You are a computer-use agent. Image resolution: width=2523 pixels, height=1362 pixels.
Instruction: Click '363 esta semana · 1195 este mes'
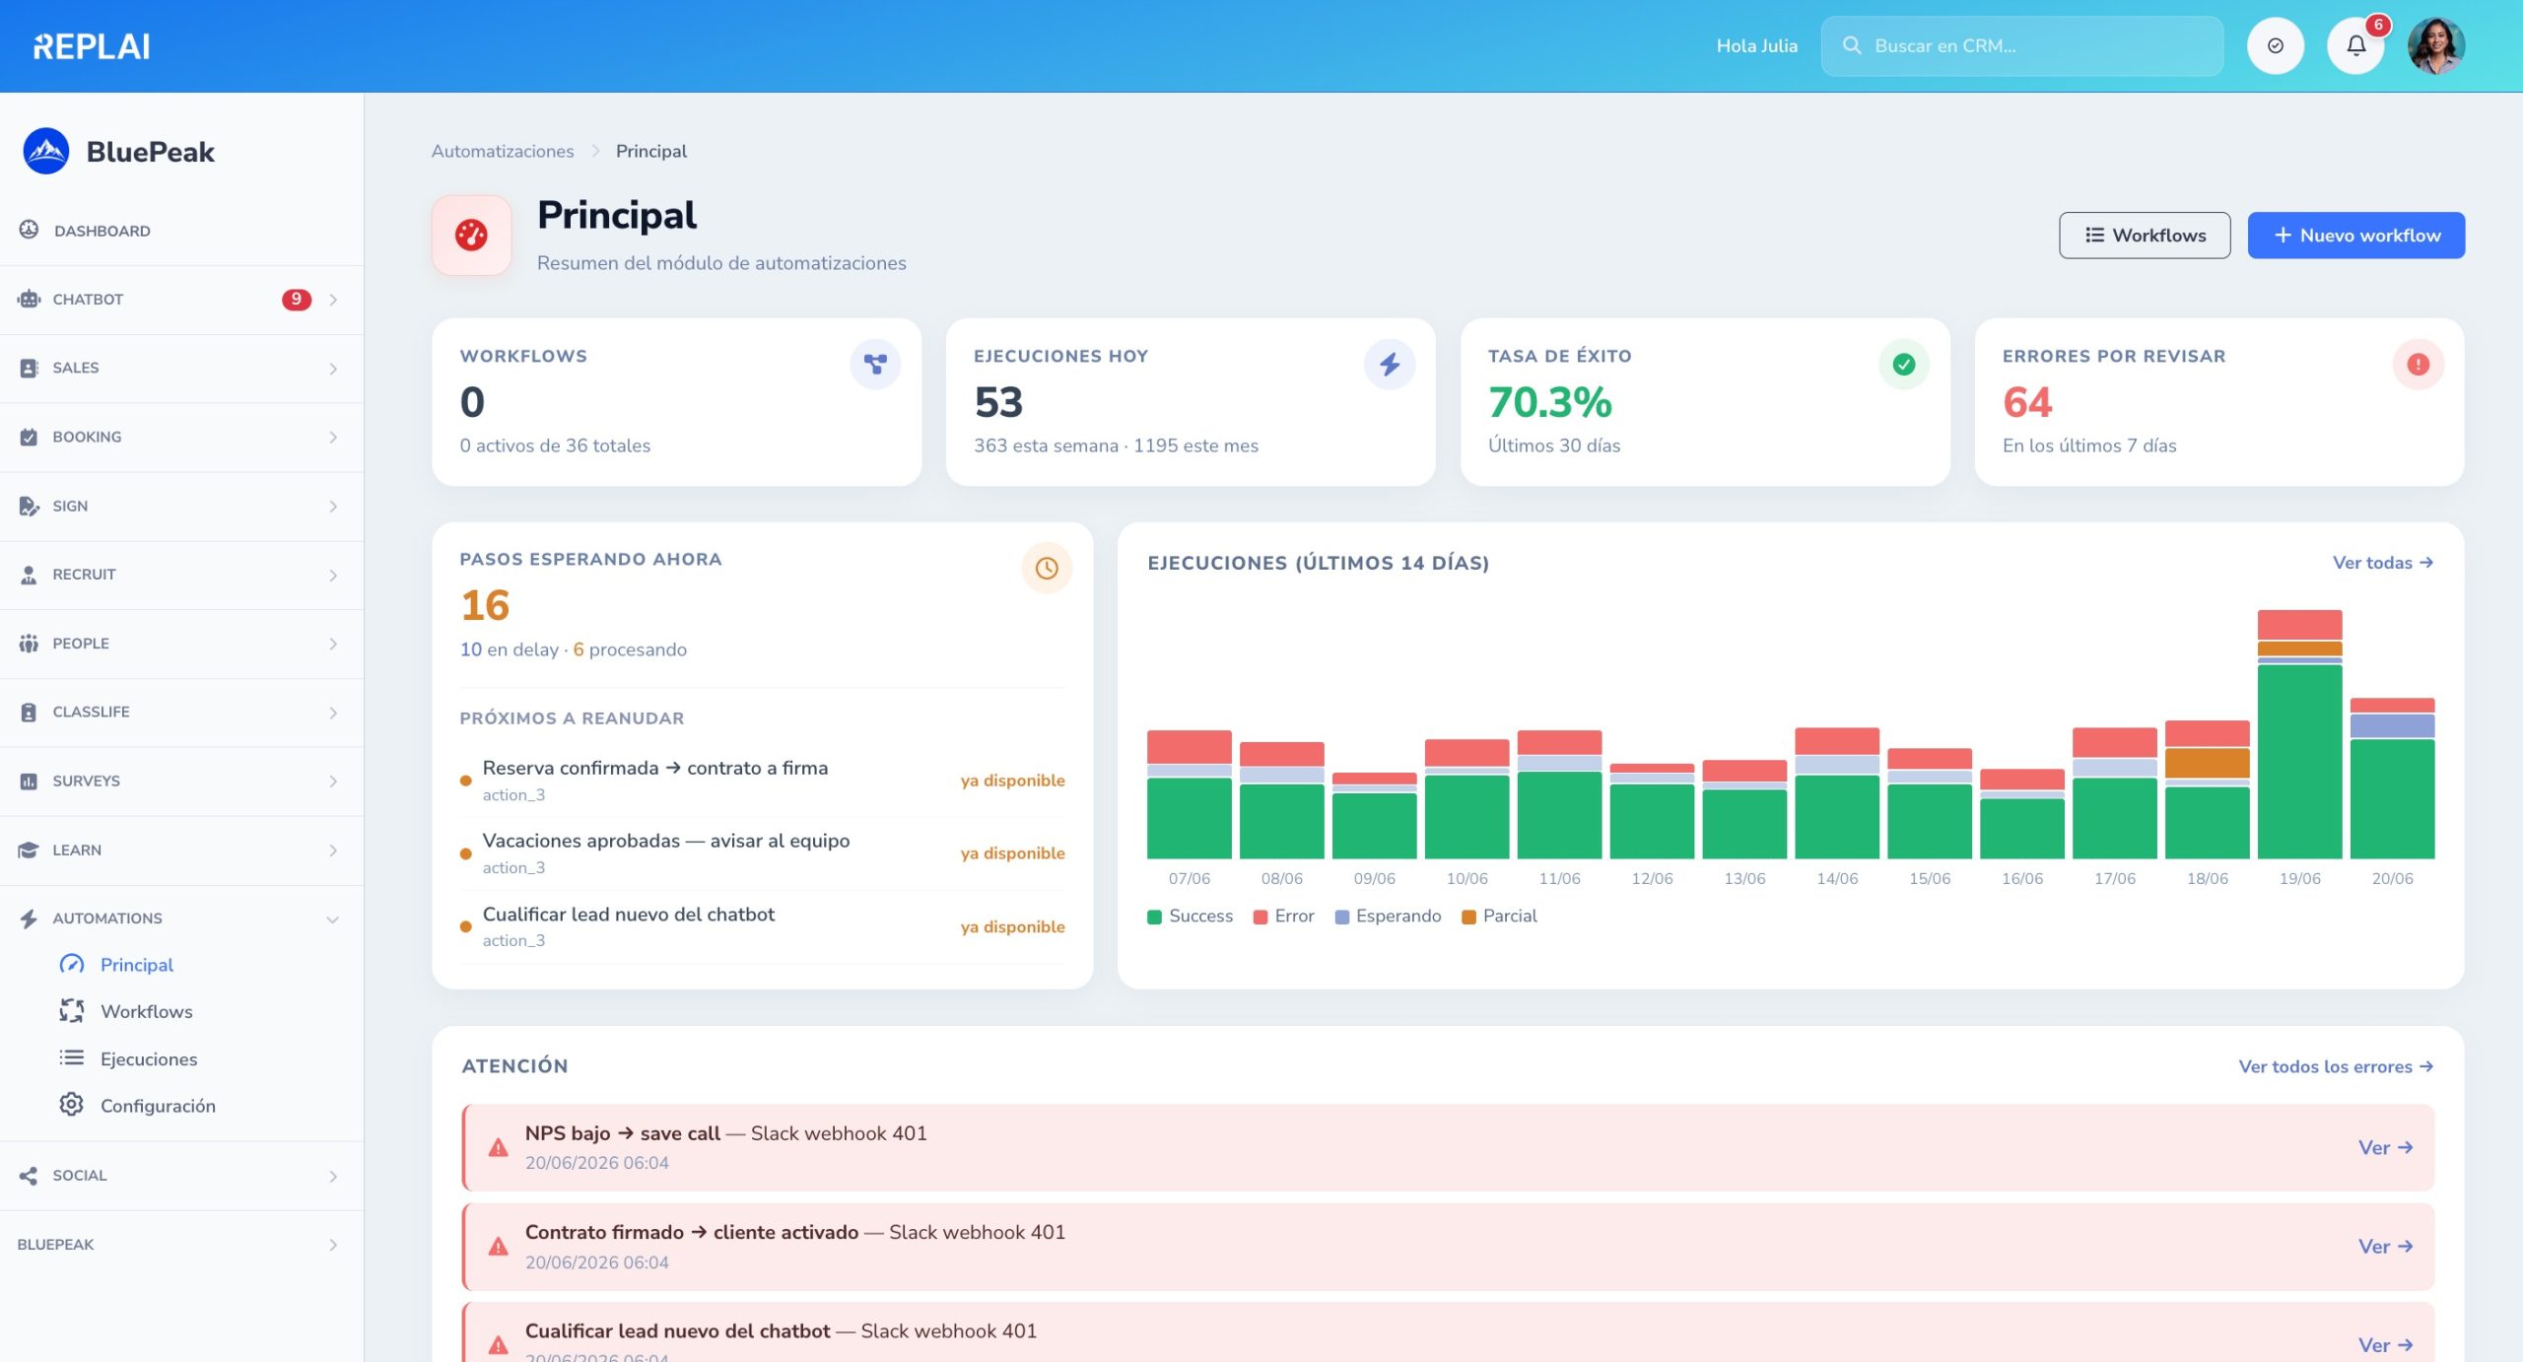(1116, 445)
